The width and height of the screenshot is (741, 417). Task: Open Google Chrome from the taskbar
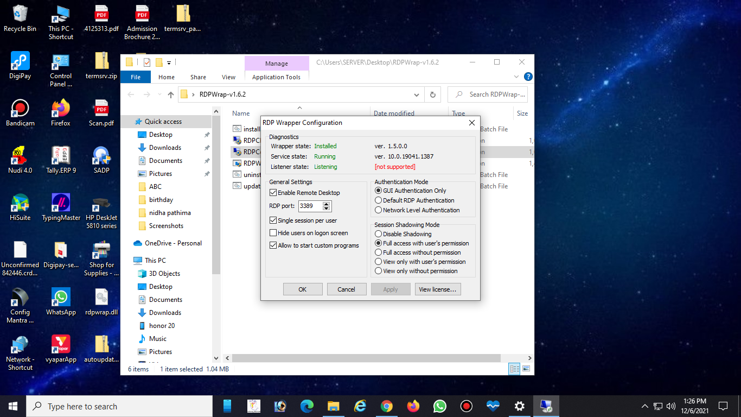coord(386,406)
